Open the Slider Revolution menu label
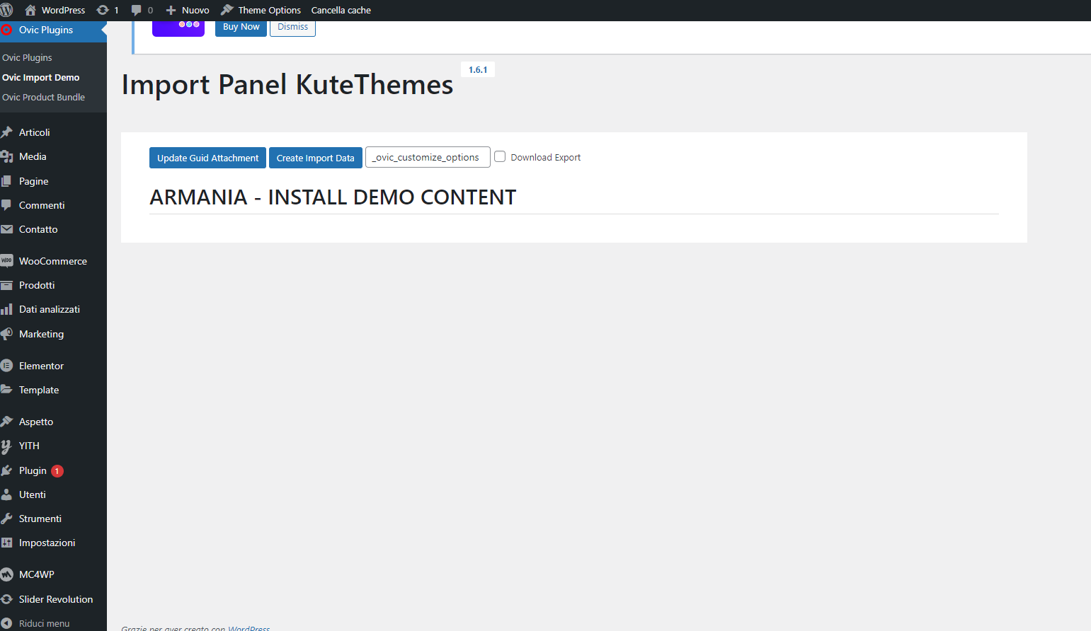Viewport: 1091px width, 631px height. click(x=56, y=599)
